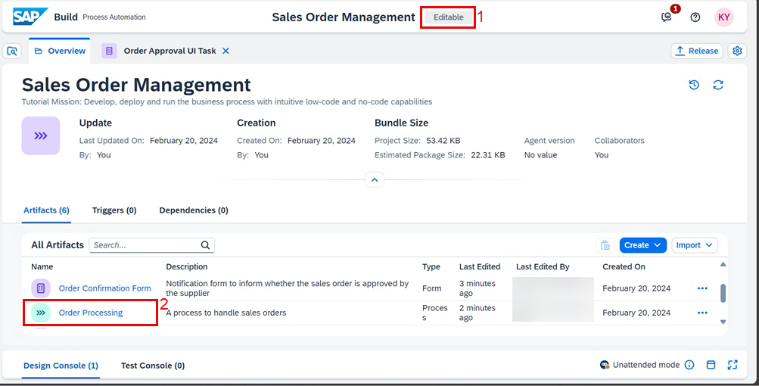This screenshot has height=386, width=759.
Task: Click the Last Edited column header
Action: tap(480, 267)
